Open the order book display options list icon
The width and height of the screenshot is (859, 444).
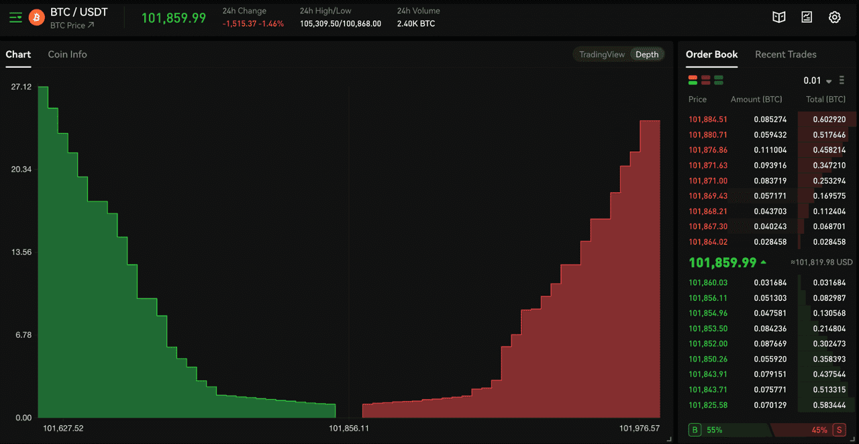pos(842,79)
